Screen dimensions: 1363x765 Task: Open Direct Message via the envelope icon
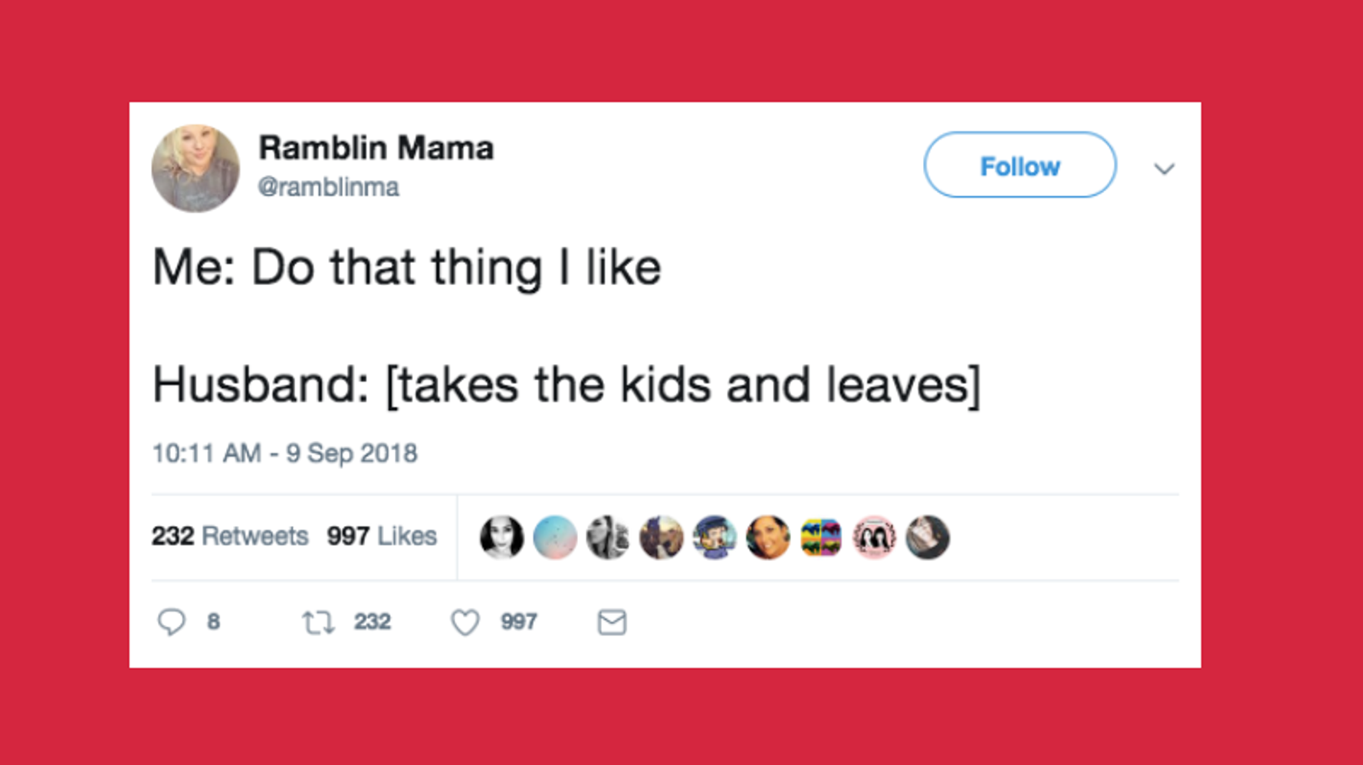coord(611,623)
